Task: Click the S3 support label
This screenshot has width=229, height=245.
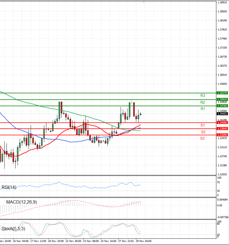Action: tap(202, 138)
